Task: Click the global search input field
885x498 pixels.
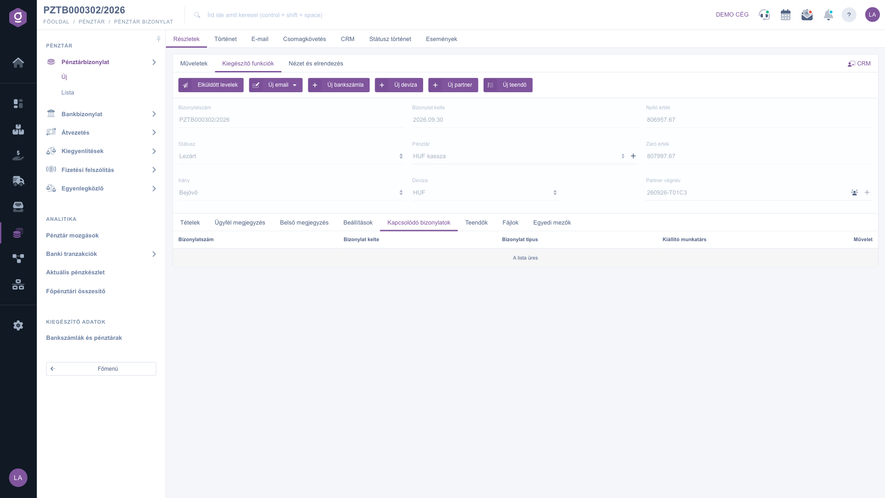Action: [265, 15]
